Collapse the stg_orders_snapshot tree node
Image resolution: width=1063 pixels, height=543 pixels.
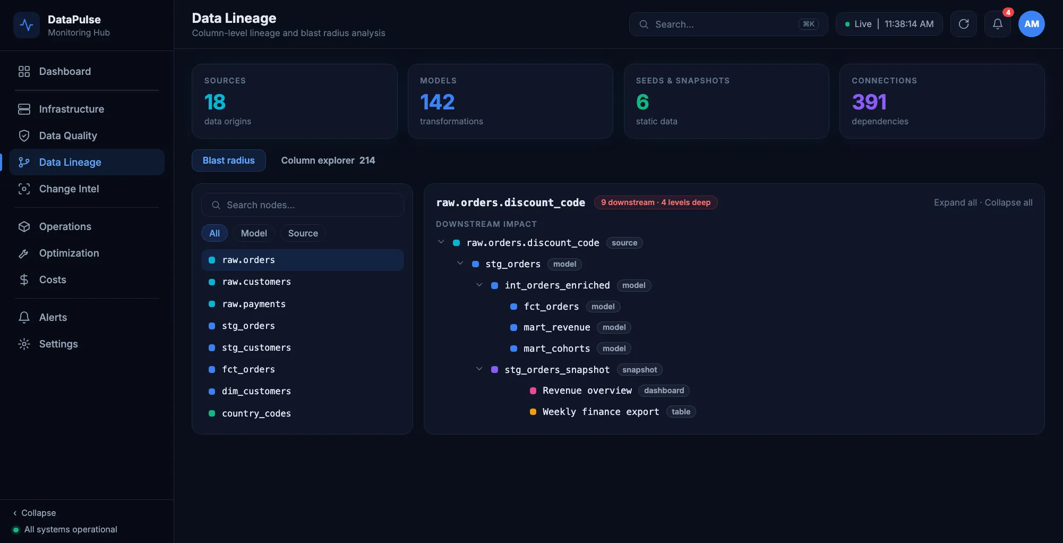479,369
